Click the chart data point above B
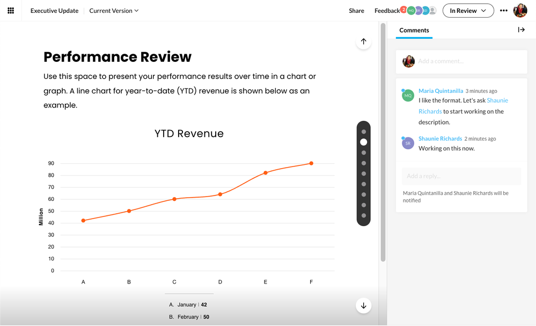Image resolution: width=536 pixels, height=326 pixels. (129, 211)
